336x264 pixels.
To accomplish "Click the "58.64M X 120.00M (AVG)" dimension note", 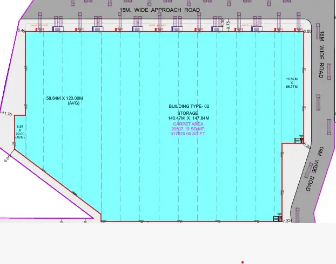I will click(x=65, y=100).
